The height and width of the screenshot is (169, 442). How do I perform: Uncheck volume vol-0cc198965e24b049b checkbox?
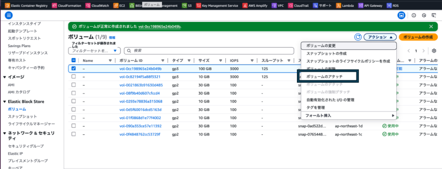[x=73, y=68]
